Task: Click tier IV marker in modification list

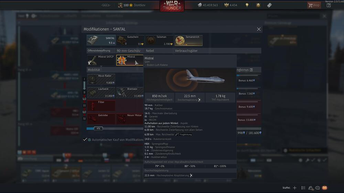Action: 84,119
